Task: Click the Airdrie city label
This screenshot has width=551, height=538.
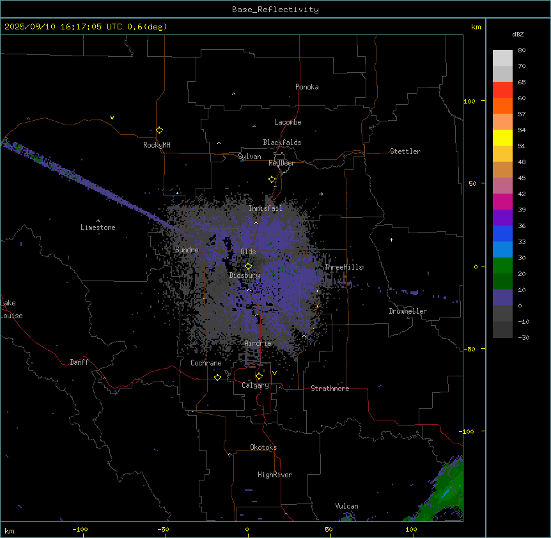Action: pos(258,343)
